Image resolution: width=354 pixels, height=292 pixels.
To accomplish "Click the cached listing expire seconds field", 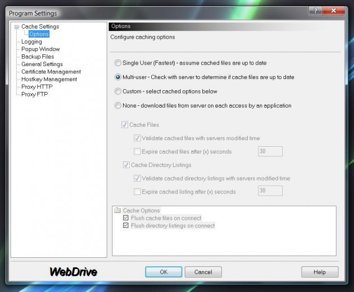I will tap(270, 191).
